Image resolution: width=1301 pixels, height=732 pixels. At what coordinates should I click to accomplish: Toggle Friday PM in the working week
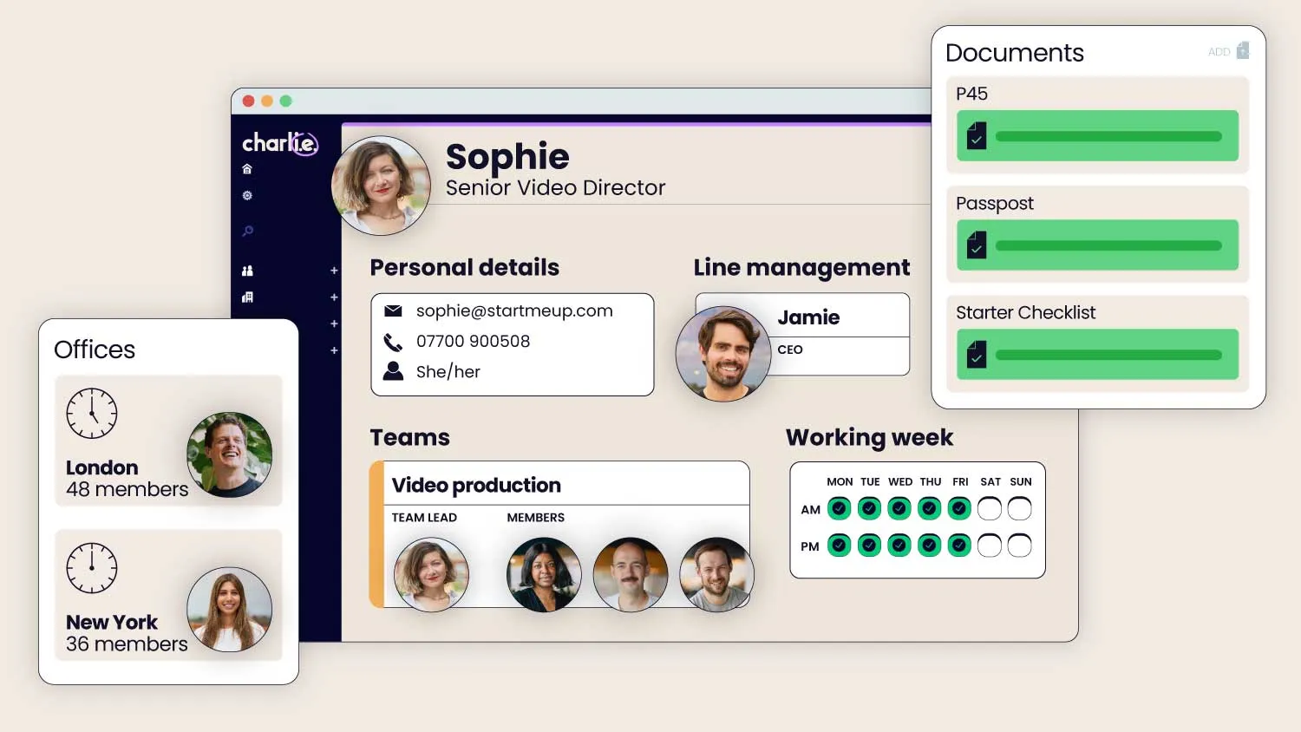pyautogui.click(x=959, y=545)
